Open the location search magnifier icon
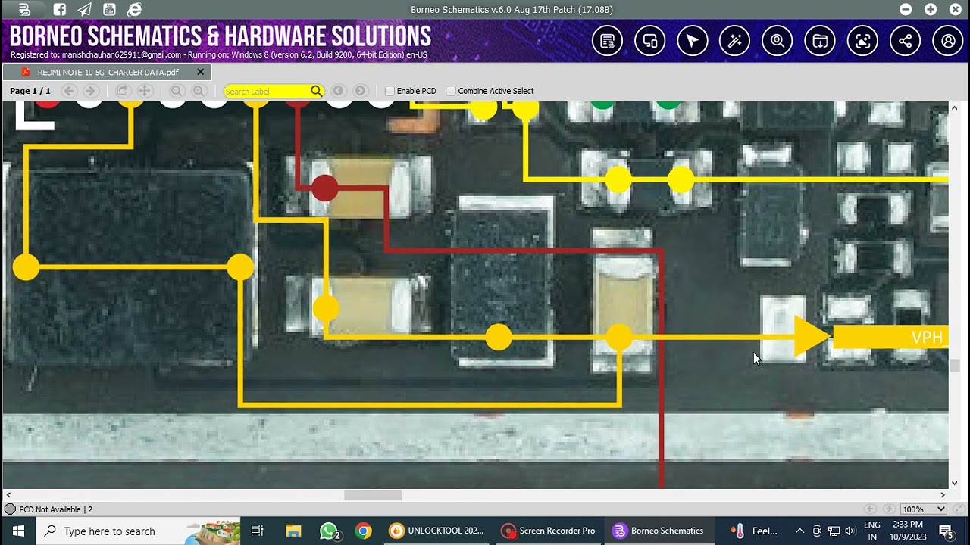970x545 pixels. [x=778, y=41]
